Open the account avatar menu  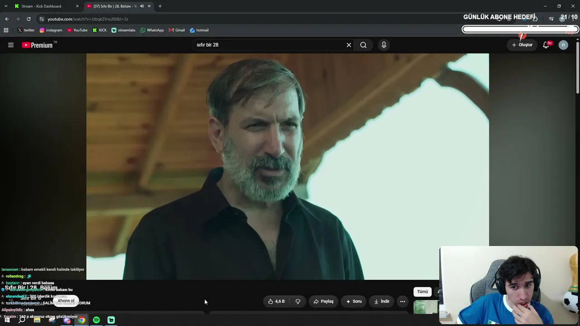point(563,45)
